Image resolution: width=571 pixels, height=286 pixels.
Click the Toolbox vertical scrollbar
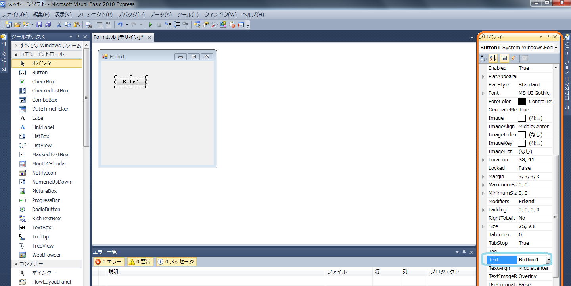[86, 98]
